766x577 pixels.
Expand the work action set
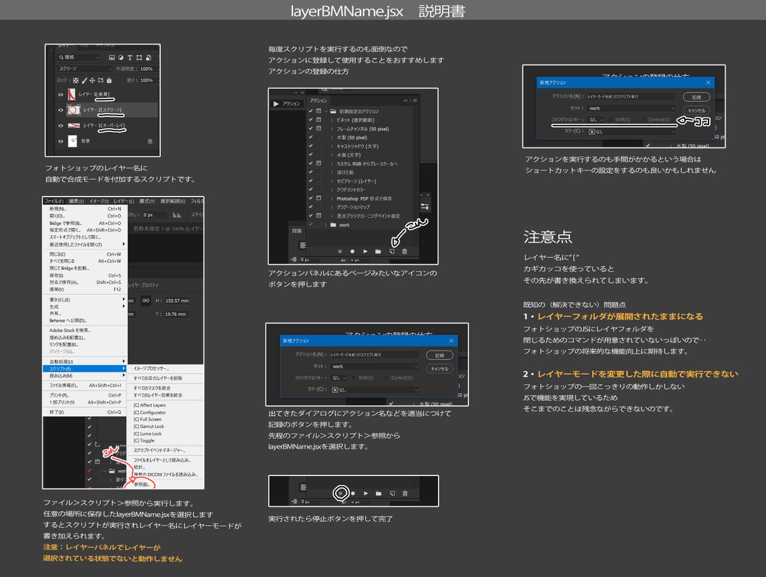[325, 225]
